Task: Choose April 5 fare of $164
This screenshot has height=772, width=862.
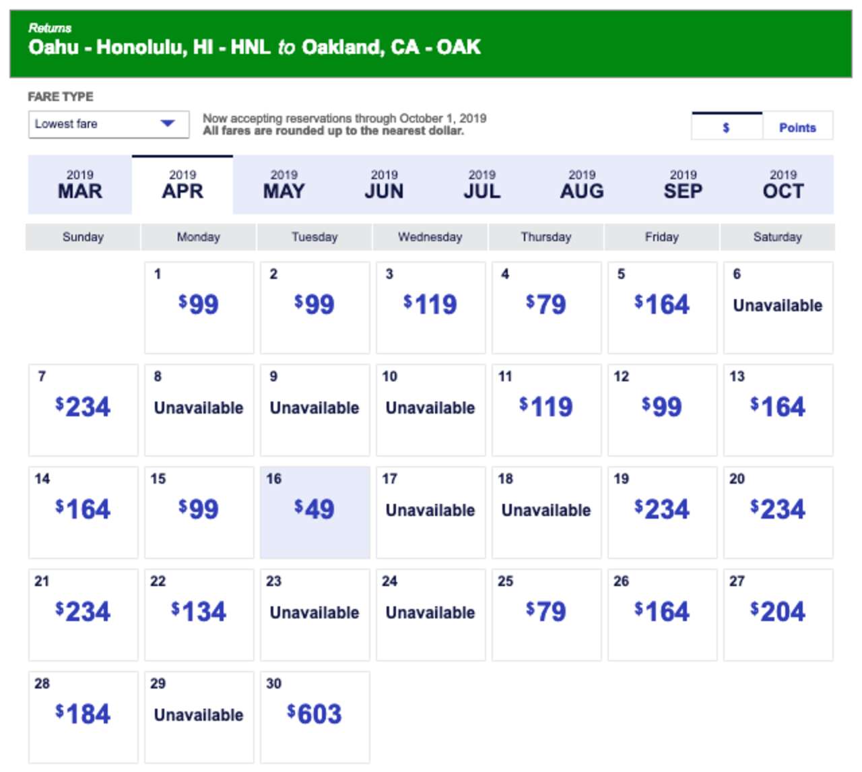Action: (663, 308)
